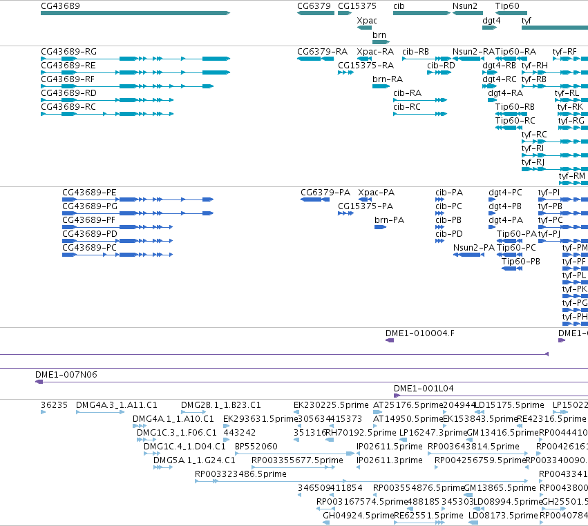Click transcript Tip60-RC
Viewport: 588px width, 526px height.
tap(509, 128)
